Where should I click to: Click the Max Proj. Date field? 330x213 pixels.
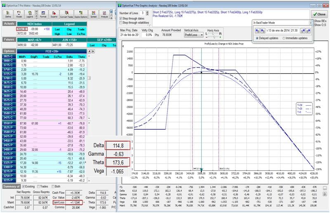(129, 35)
